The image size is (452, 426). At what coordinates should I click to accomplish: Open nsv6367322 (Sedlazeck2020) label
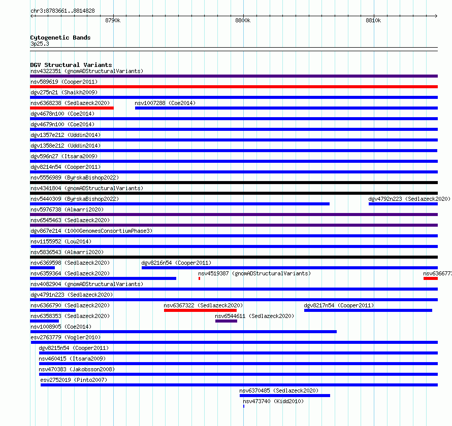(203, 305)
